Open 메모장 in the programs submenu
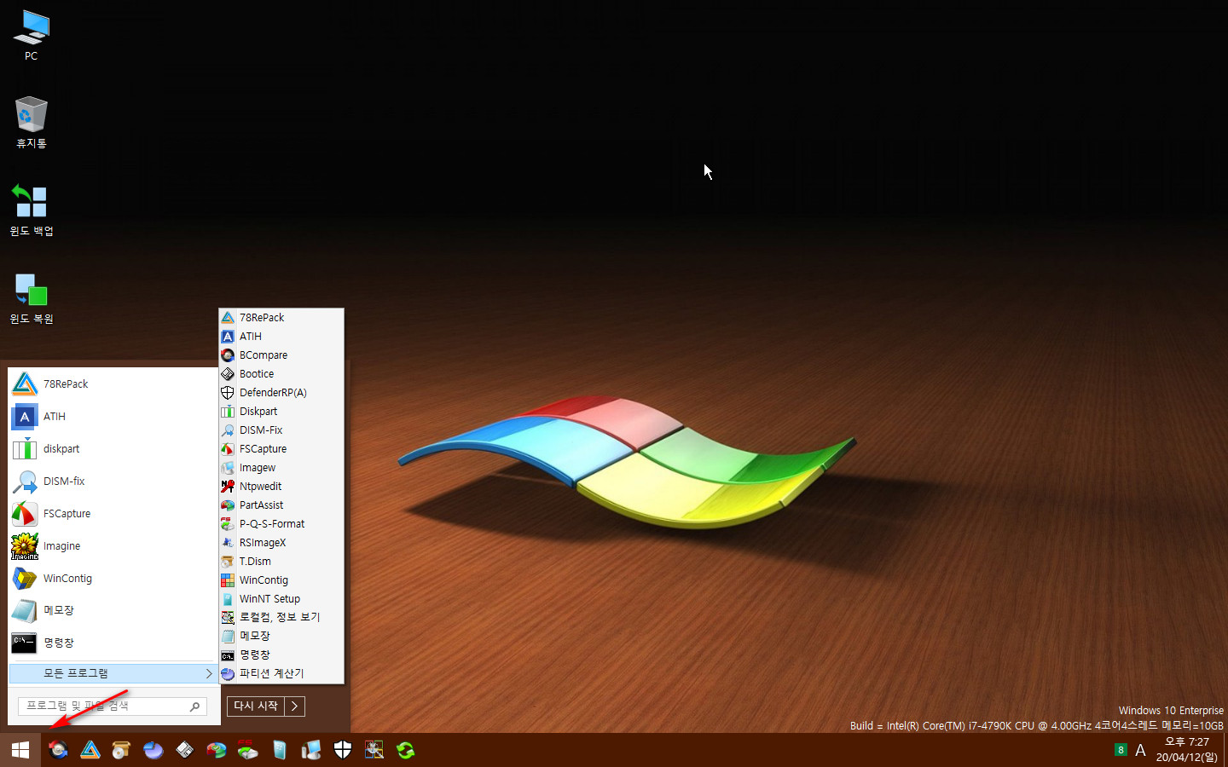This screenshot has width=1228, height=767. coord(281,636)
